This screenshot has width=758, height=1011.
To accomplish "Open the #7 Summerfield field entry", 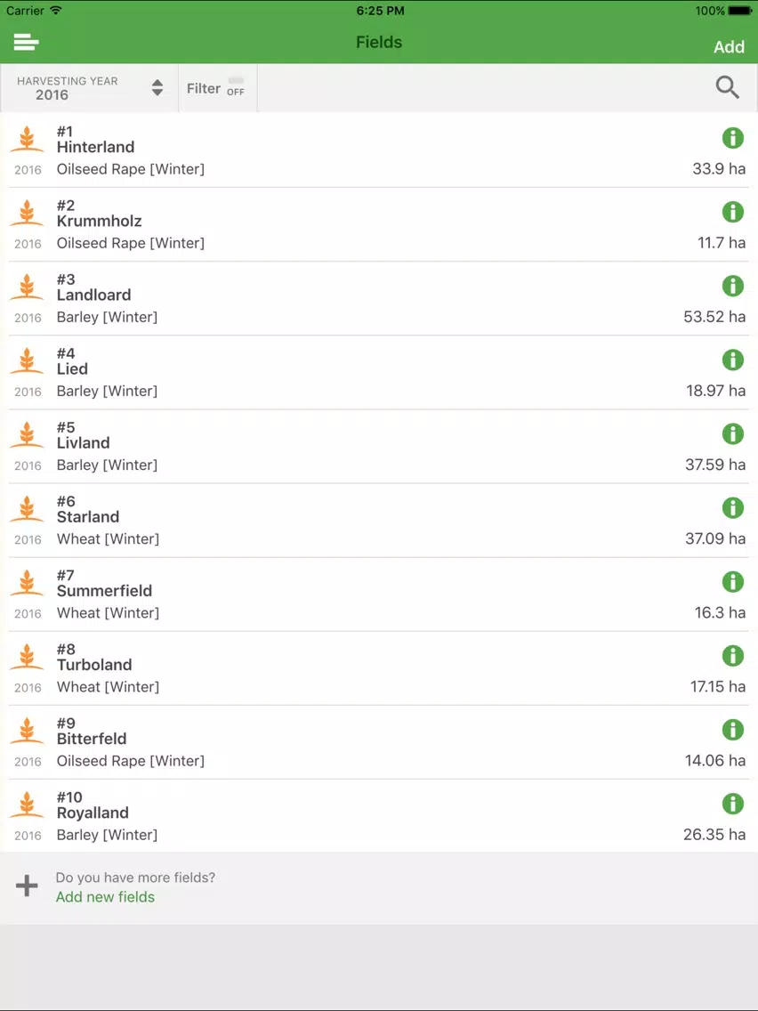I will click(x=379, y=594).
